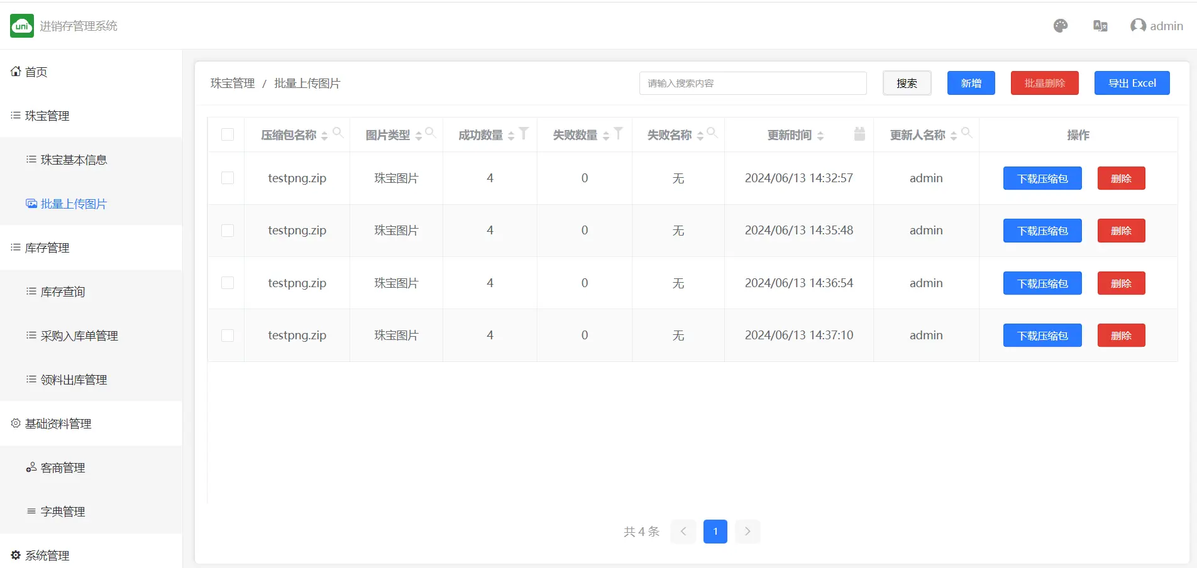Open the calendar icon for 更新时间
The height and width of the screenshot is (568, 1197).
(x=859, y=133)
